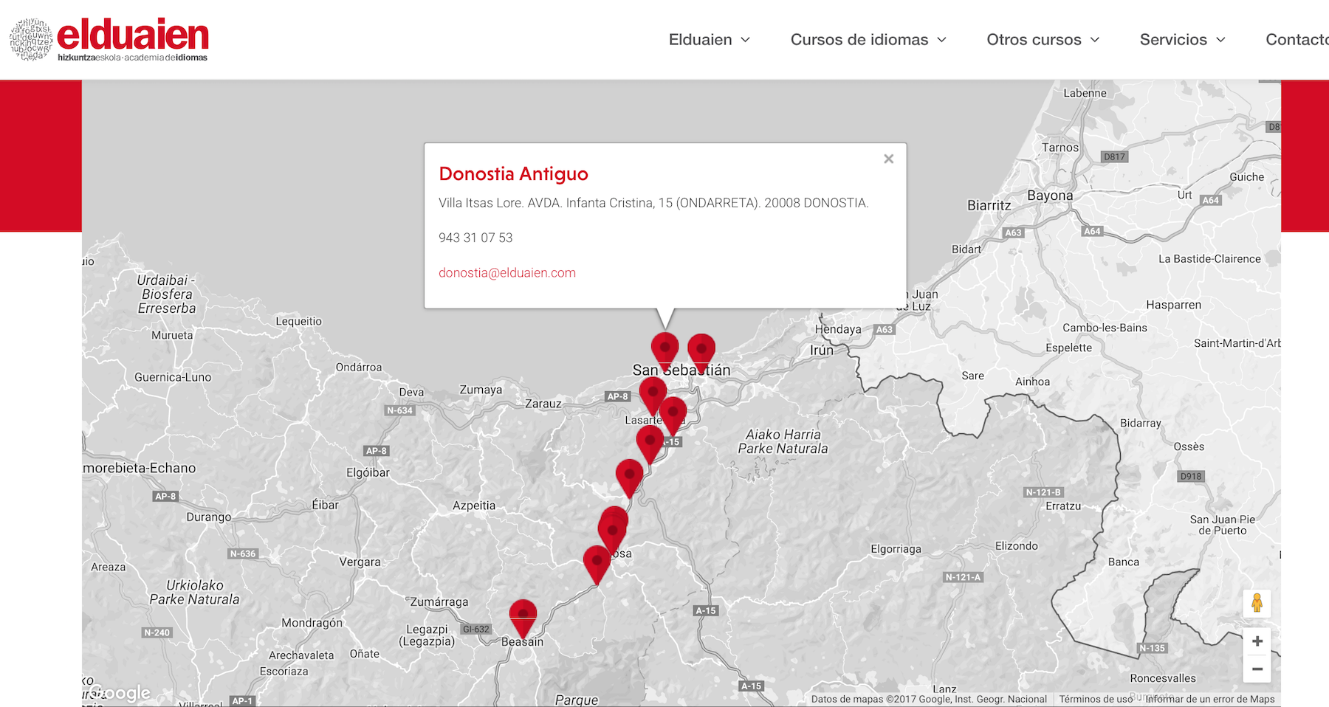The height and width of the screenshot is (707, 1329).
Task: Open the Términos de uso link
Action: pyautogui.click(x=1095, y=699)
